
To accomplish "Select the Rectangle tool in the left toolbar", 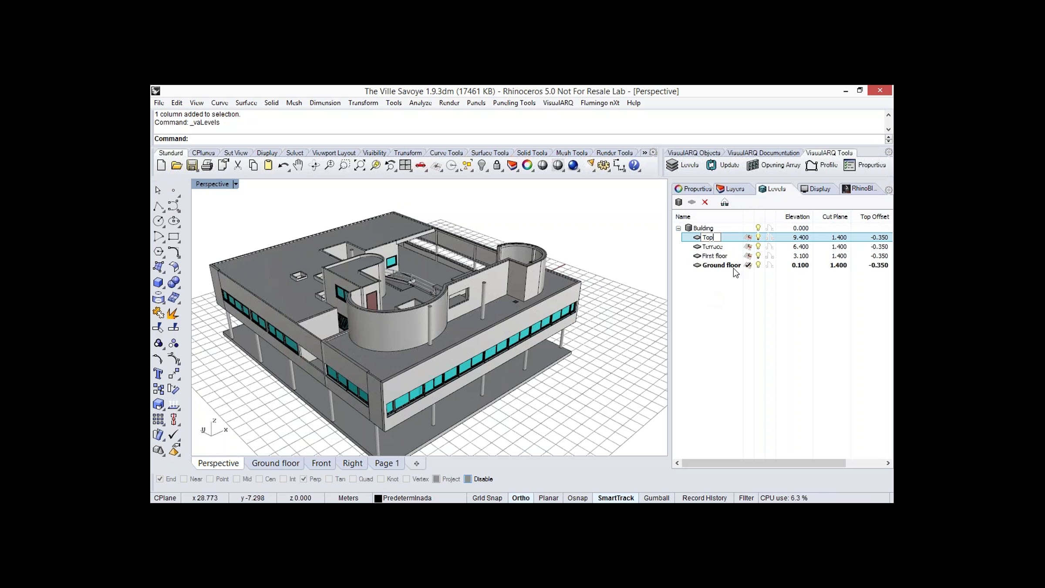I will coord(174,237).
